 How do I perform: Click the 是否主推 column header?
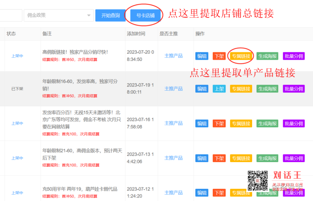168,34
